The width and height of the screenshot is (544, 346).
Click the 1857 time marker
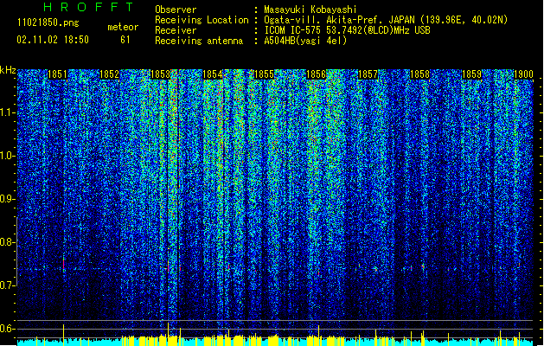[368, 74]
